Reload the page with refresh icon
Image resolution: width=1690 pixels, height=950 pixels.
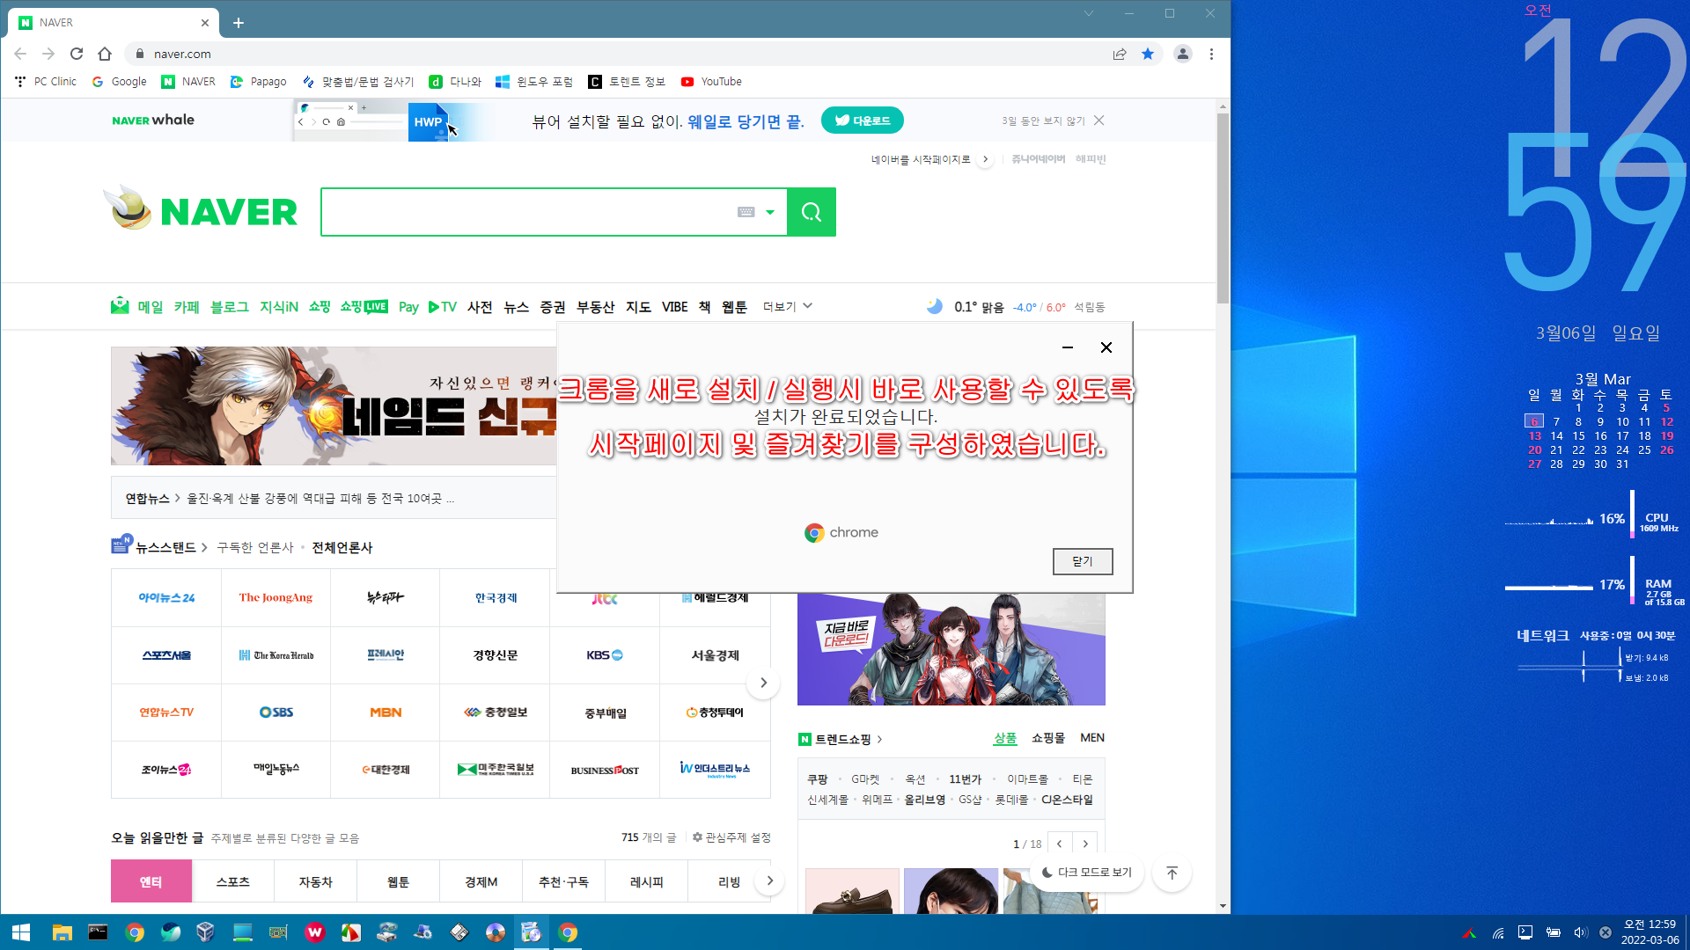[x=77, y=54]
